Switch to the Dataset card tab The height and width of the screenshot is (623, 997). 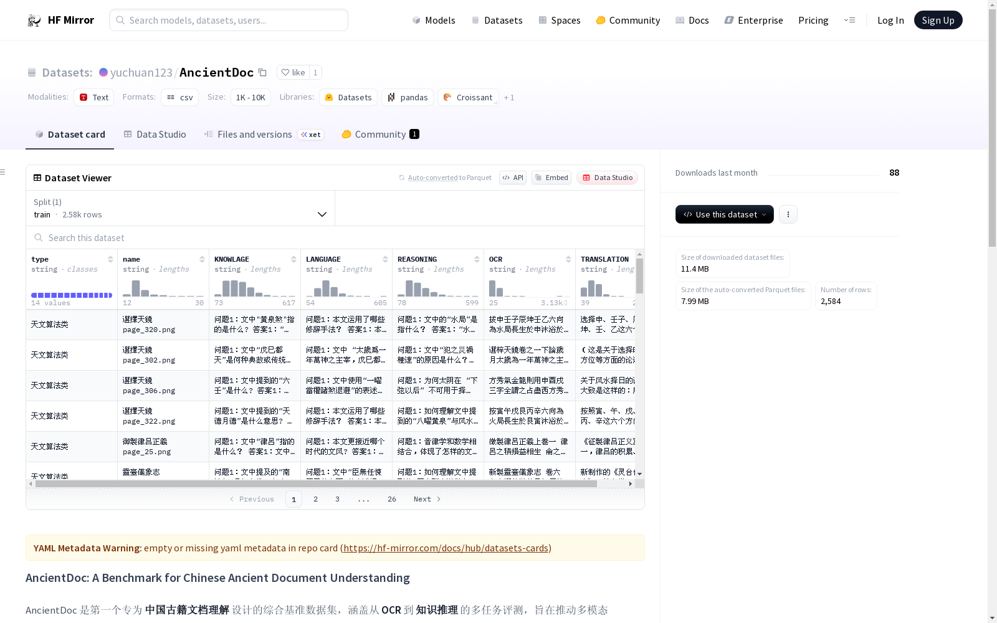point(70,135)
